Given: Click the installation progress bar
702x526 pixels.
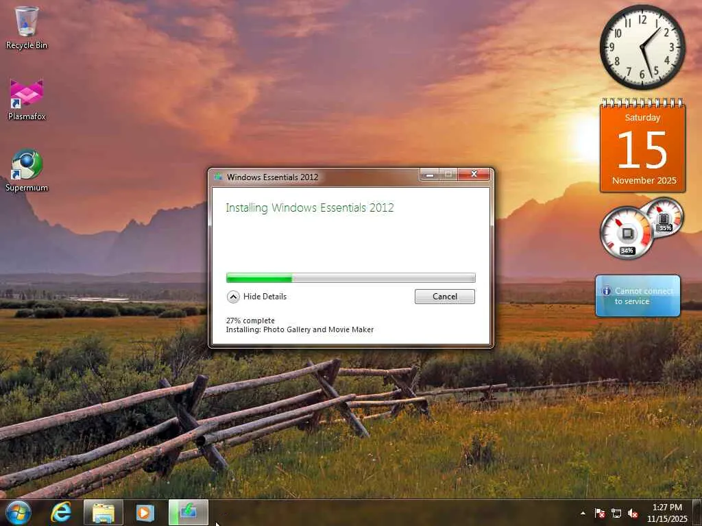Looking at the screenshot, I should (351, 278).
